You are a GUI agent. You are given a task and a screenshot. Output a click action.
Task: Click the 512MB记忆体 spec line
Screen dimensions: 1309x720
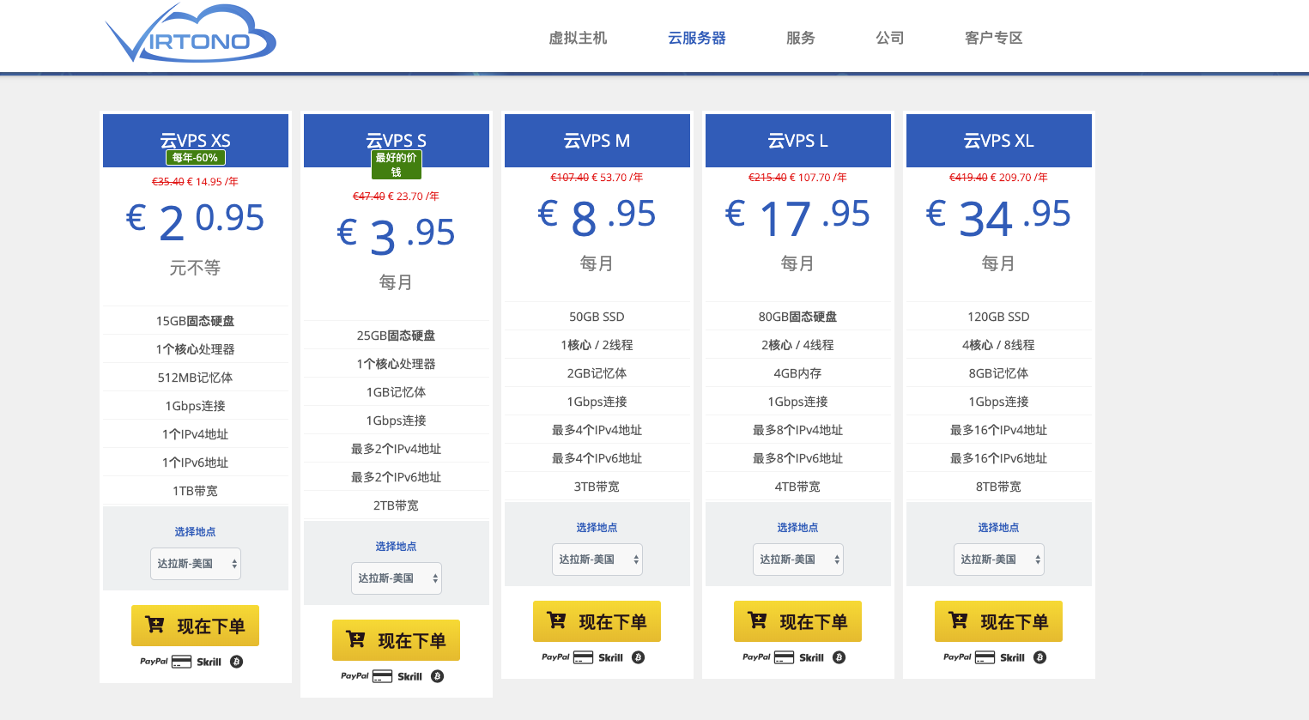tap(196, 378)
